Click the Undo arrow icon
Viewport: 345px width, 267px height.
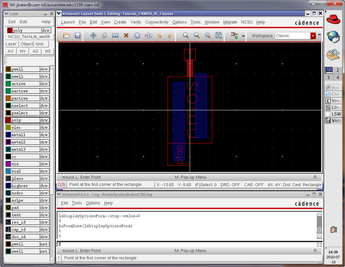click(159, 35)
